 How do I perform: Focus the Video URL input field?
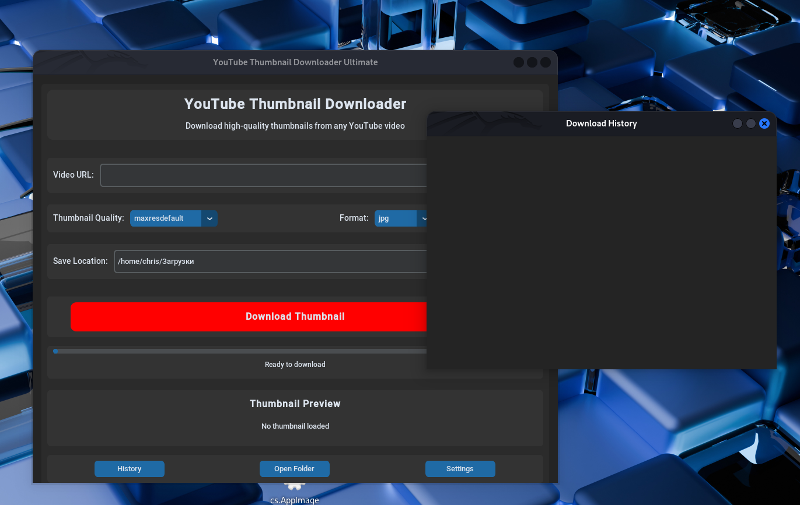(264, 175)
